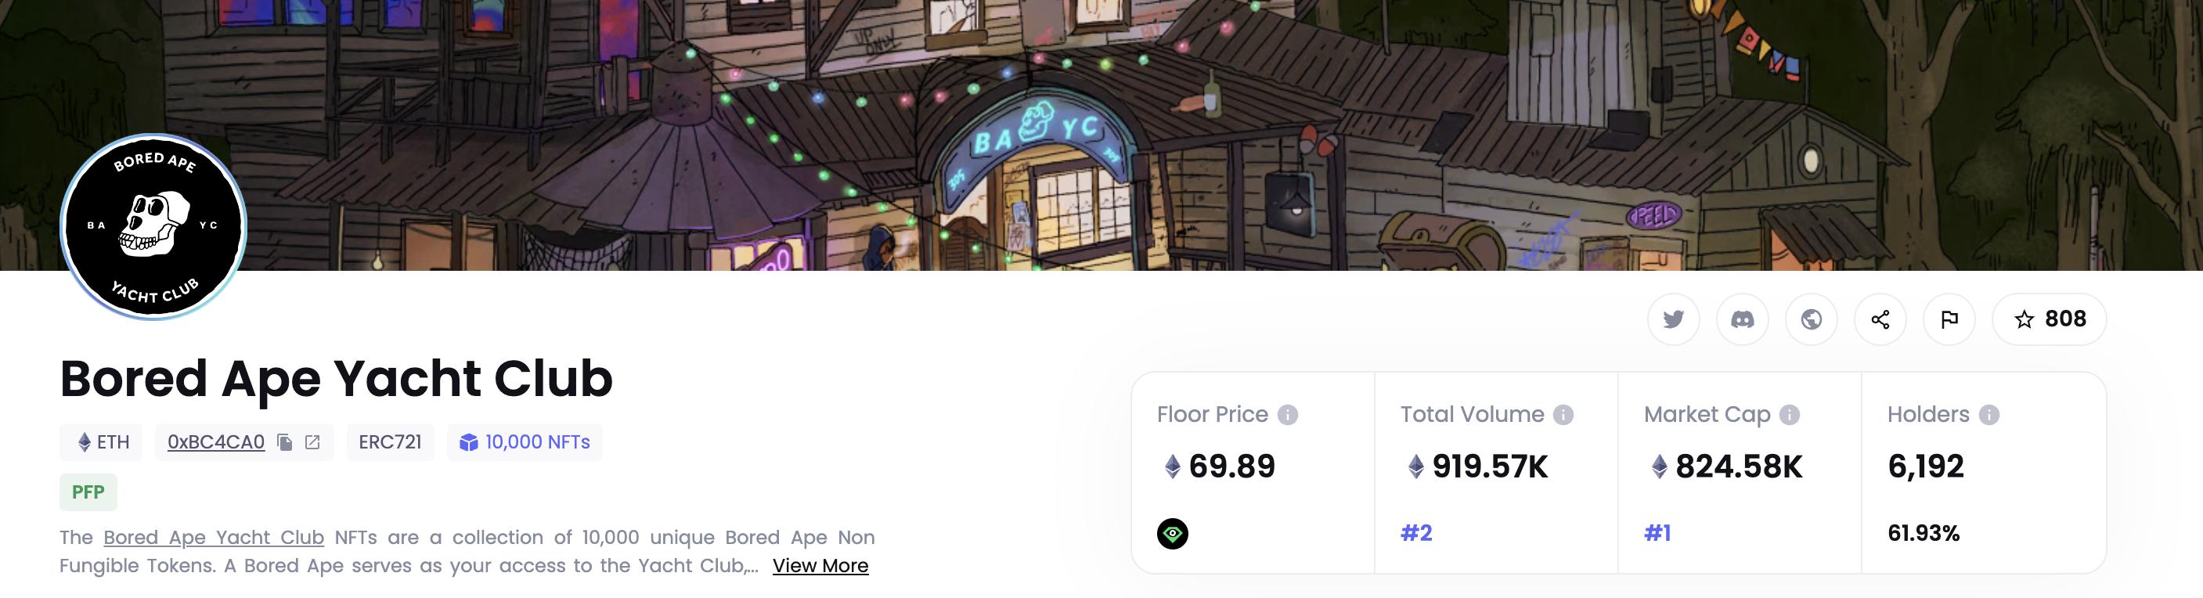The width and height of the screenshot is (2203, 598).
Task: Report collection with flag icon
Action: tap(1949, 319)
